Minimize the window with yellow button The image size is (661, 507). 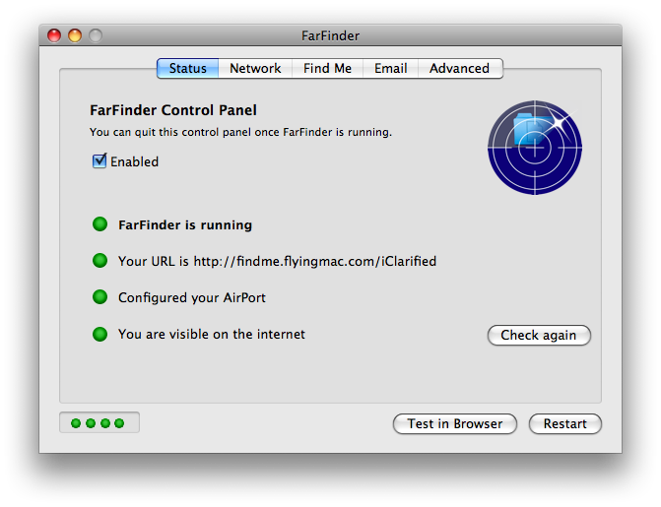point(75,35)
